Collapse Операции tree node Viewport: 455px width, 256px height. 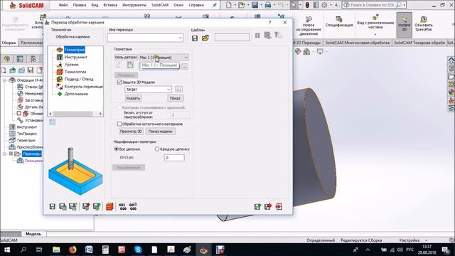click(x=5, y=80)
